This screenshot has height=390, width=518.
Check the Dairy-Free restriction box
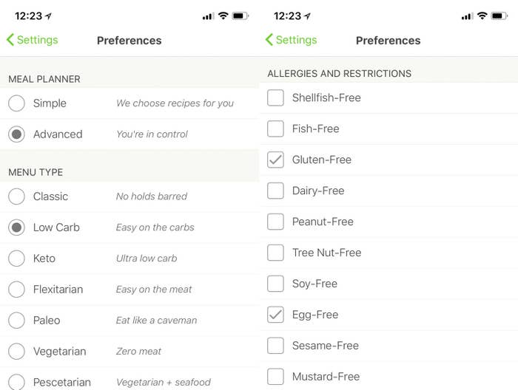(275, 191)
